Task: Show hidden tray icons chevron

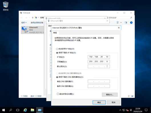Action: pyautogui.click(x=120, y=110)
